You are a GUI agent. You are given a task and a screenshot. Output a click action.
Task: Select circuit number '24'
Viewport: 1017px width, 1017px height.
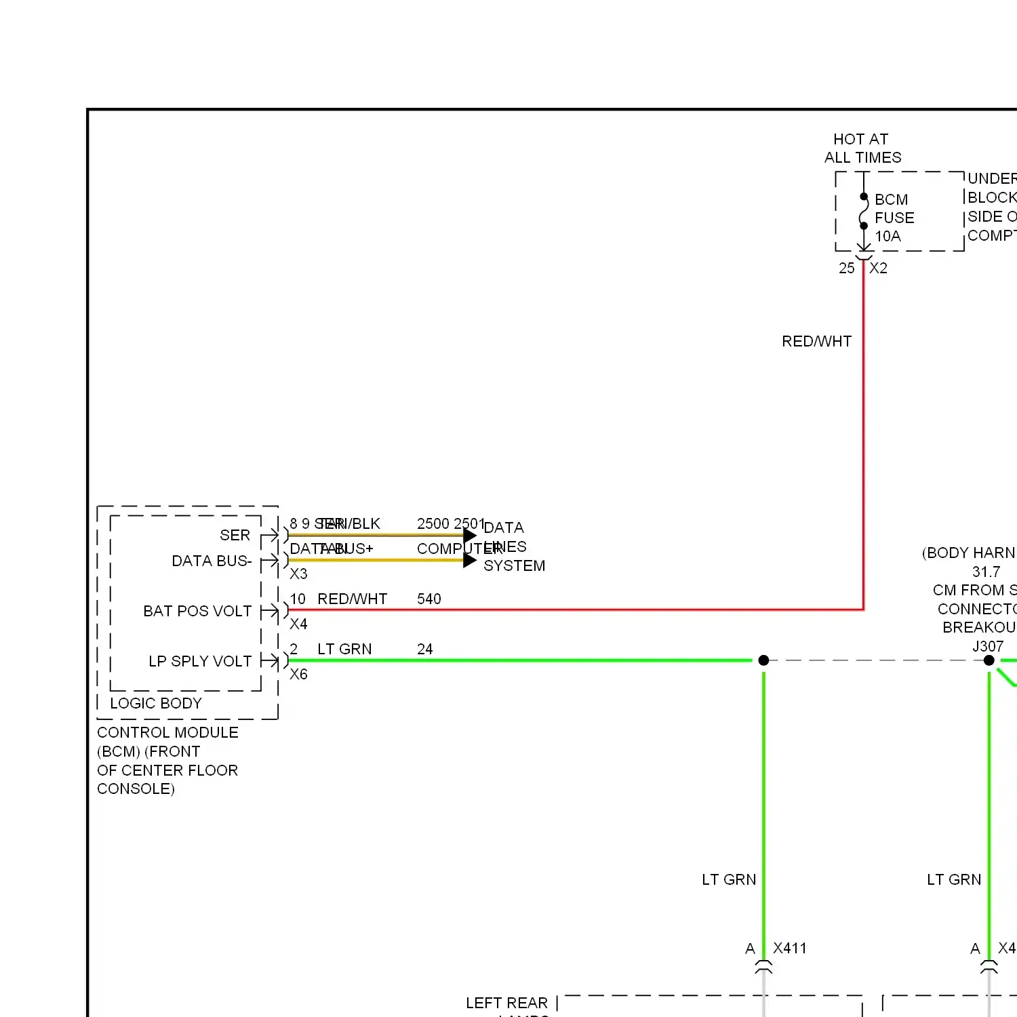click(424, 649)
